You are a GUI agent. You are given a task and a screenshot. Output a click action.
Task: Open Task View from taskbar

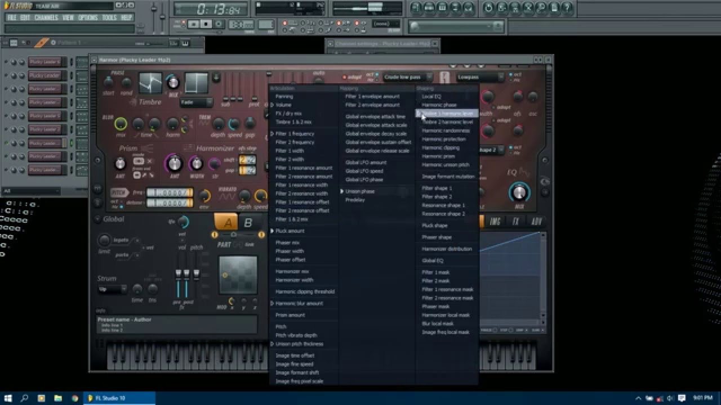[41, 398]
